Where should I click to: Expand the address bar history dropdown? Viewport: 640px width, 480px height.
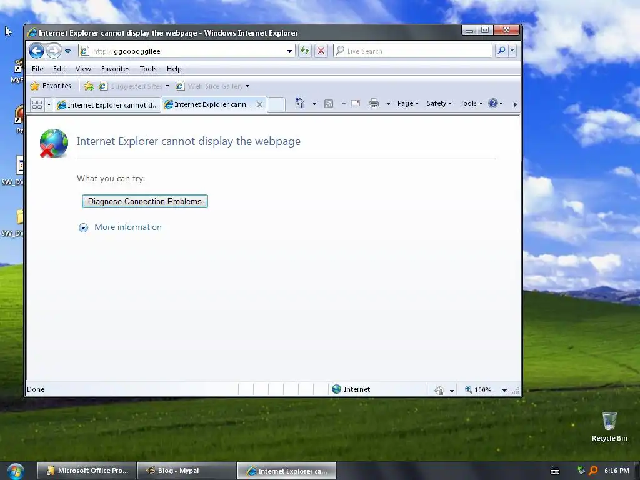pos(289,51)
